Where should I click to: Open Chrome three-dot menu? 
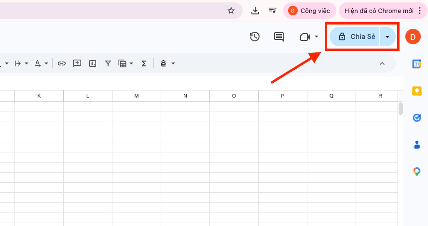[420, 11]
